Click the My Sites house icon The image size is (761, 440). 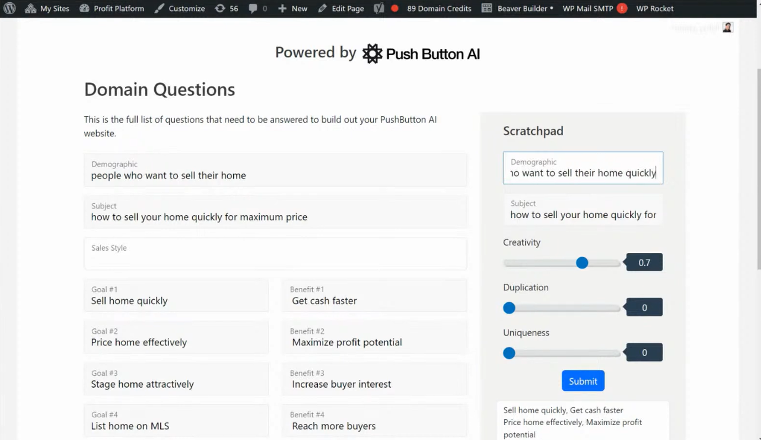[30, 8]
